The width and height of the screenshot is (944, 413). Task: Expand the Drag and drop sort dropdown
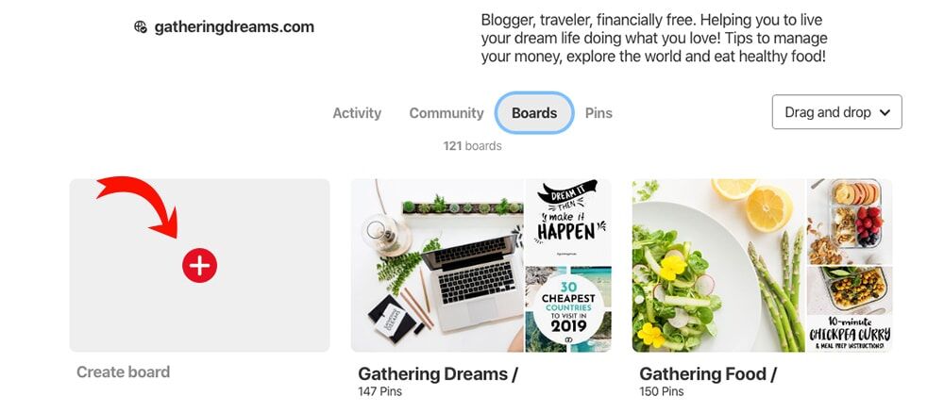(x=836, y=112)
